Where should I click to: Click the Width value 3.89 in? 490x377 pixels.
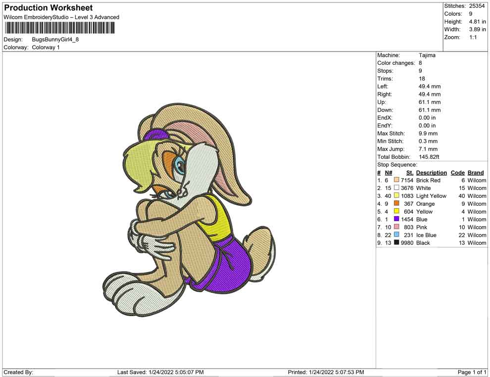coord(477,29)
